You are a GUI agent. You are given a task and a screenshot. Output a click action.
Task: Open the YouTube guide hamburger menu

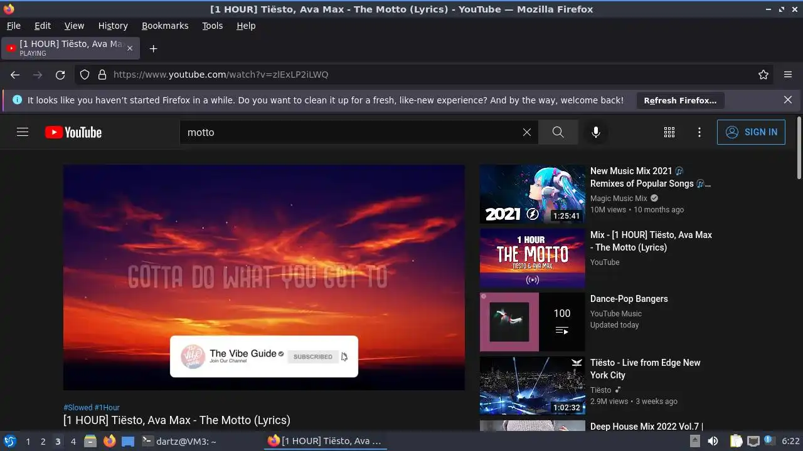(x=23, y=132)
